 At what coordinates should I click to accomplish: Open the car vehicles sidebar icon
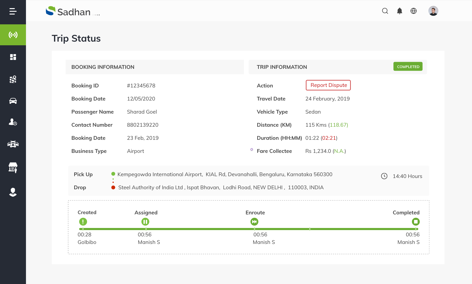tap(13, 101)
